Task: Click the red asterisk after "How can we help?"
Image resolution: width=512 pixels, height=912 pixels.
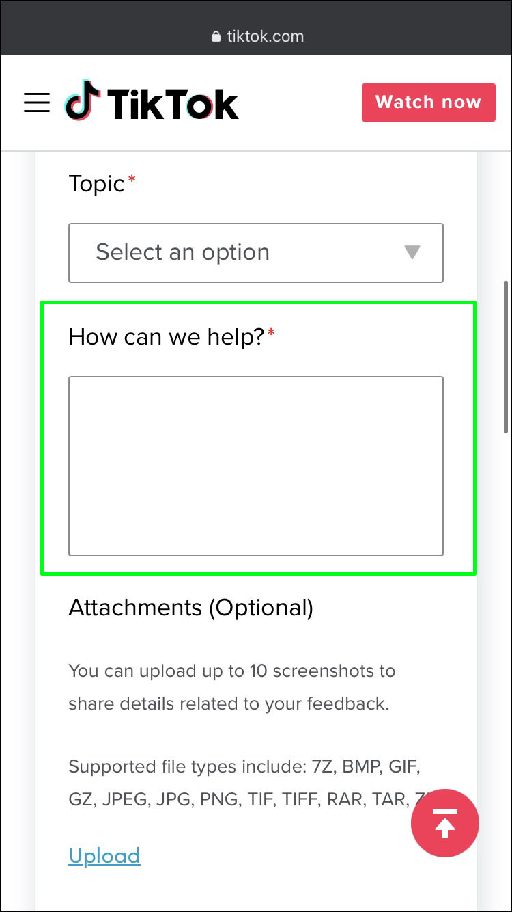Action: click(x=271, y=332)
